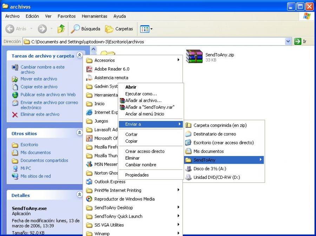Open the back history dropdown arrow
Screen dimensions: 316x236
pyautogui.click(x=31, y=29)
